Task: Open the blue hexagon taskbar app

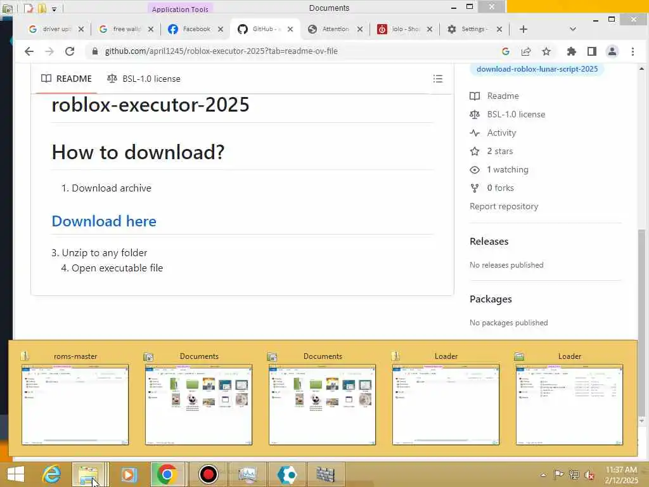Action: coord(287,474)
